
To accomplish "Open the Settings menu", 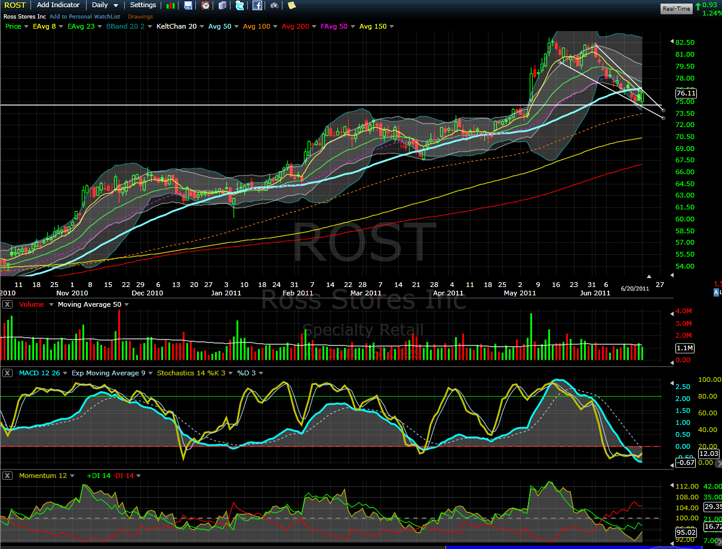I will (x=143, y=5).
